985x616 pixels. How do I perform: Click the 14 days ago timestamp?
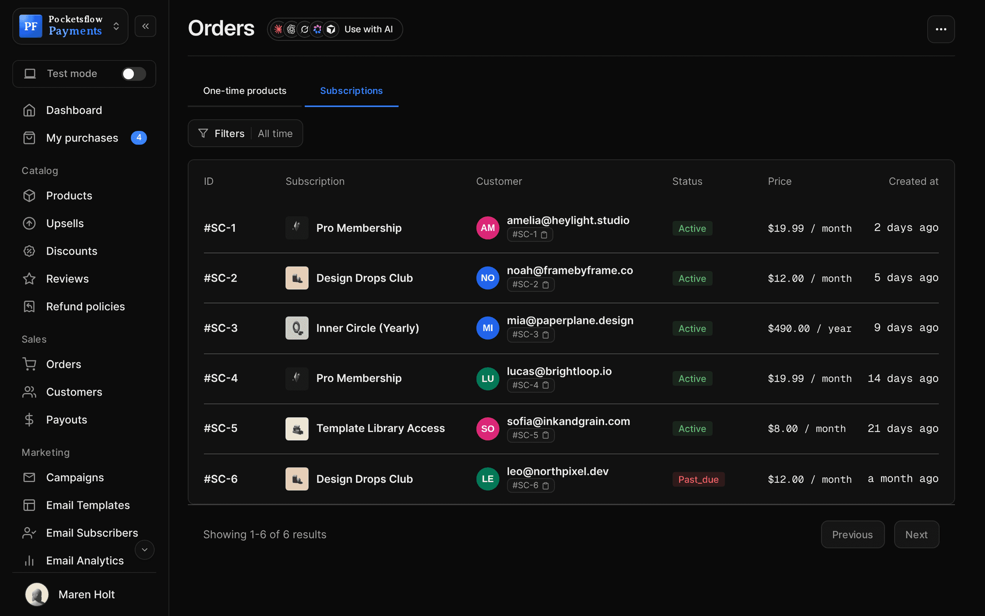(903, 379)
